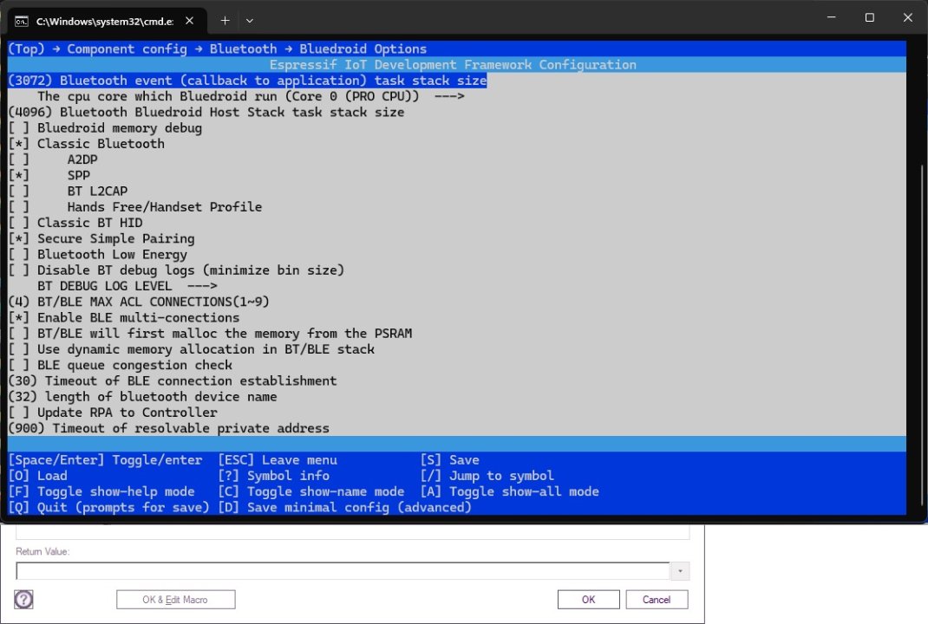Image resolution: width=928 pixels, height=624 pixels.
Task: Select the 4096 Bluedroid Host Stack size row
Action: tap(206, 113)
